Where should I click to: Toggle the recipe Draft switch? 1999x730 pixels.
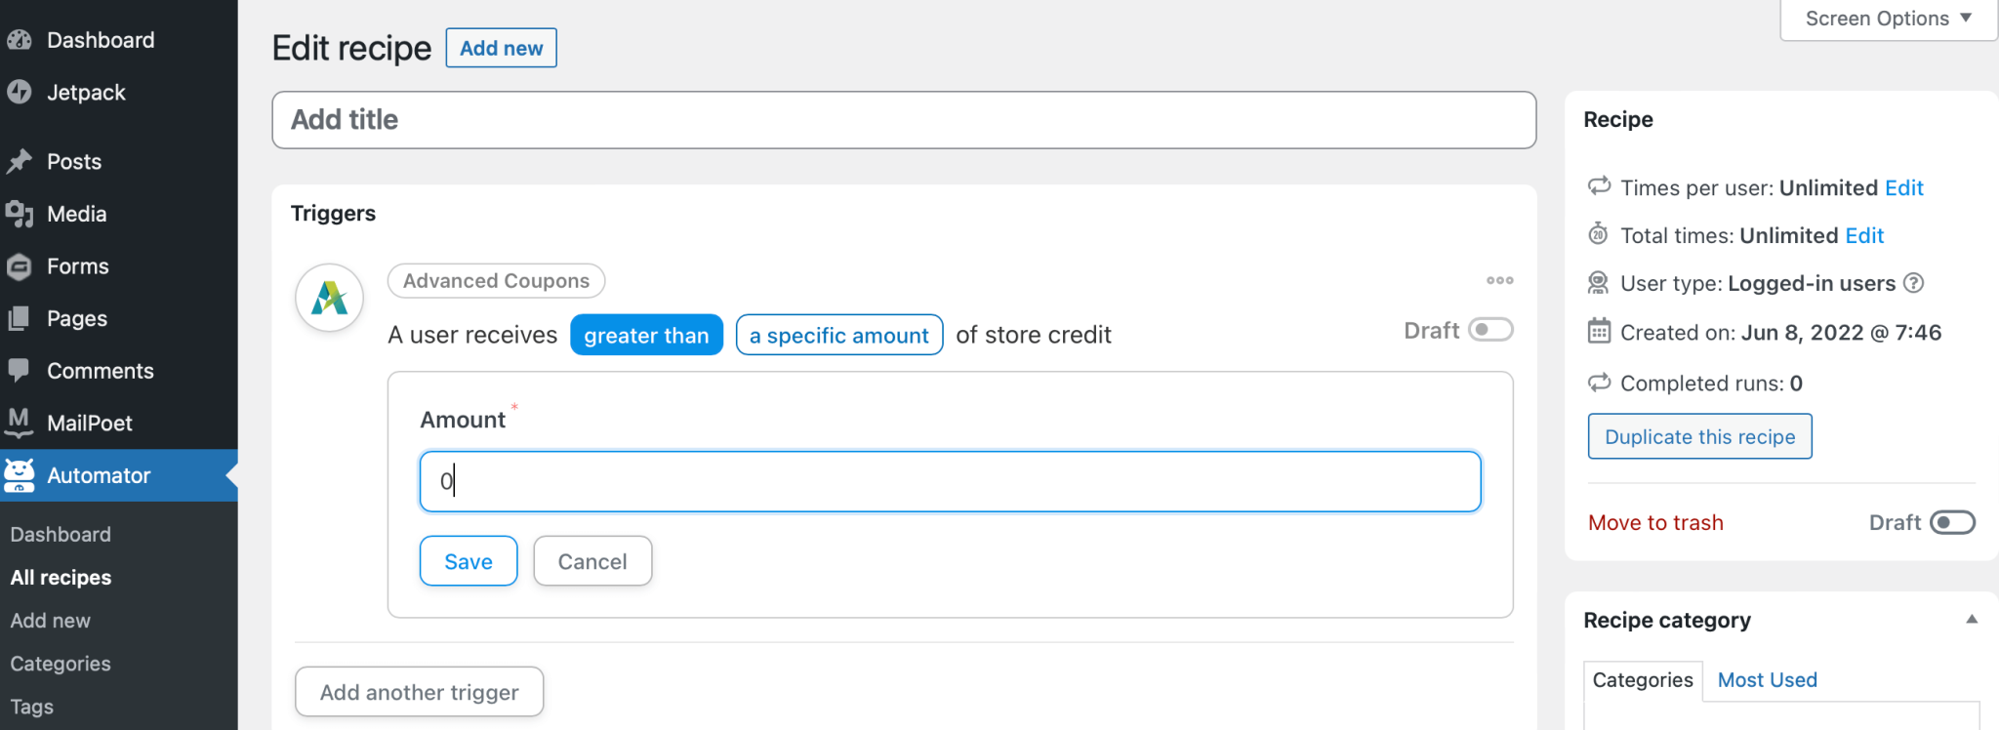pyautogui.click(x=1952, y=522)
